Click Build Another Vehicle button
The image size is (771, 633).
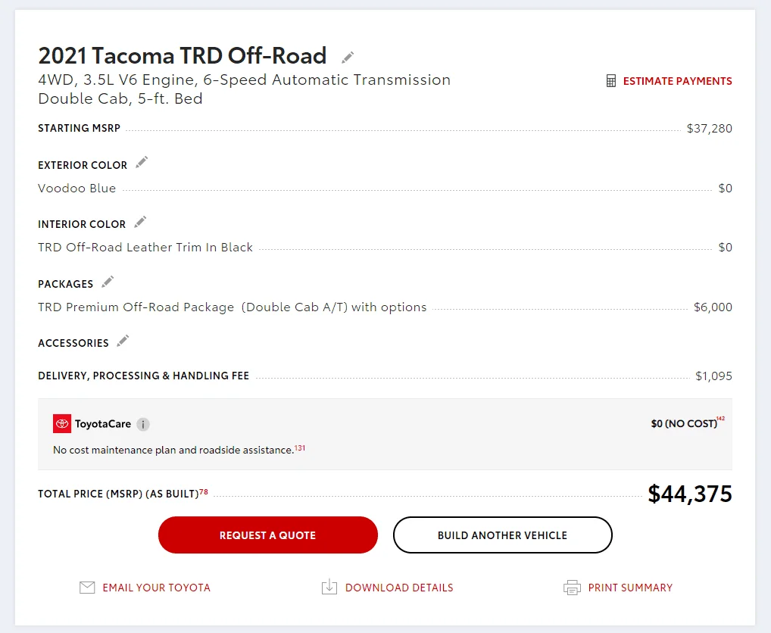[502, 535]
